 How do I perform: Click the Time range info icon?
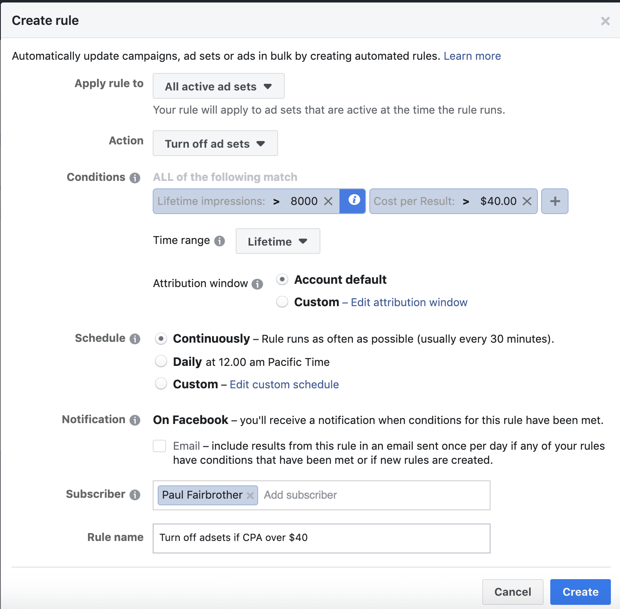220,241
